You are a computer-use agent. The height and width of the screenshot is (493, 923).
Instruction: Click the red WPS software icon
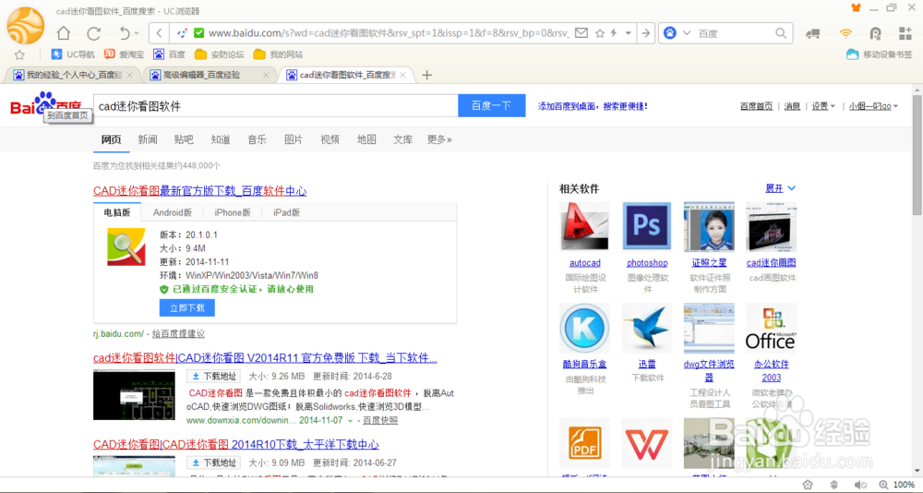click(647, 443)
